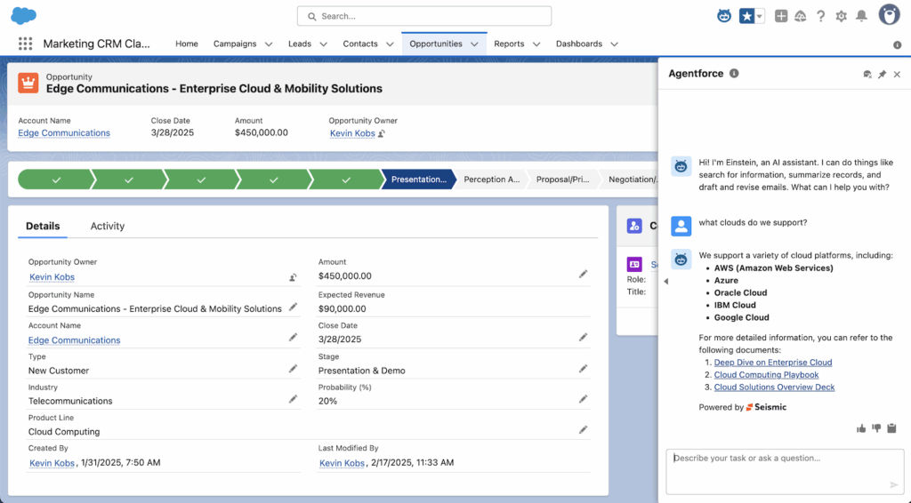Viewport: 911px width, 503px height.
Task: Click the info icon below the profile avatar
Action: pyautogui.click(x=897, y=45)
